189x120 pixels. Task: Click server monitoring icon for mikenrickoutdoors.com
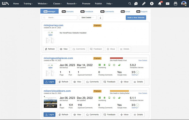pos(100,98)
